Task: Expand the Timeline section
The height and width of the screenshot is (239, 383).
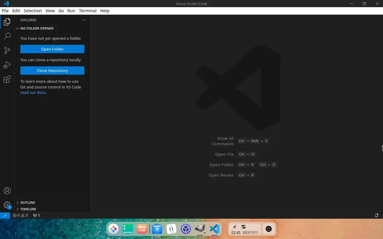Action: [52, 209]
